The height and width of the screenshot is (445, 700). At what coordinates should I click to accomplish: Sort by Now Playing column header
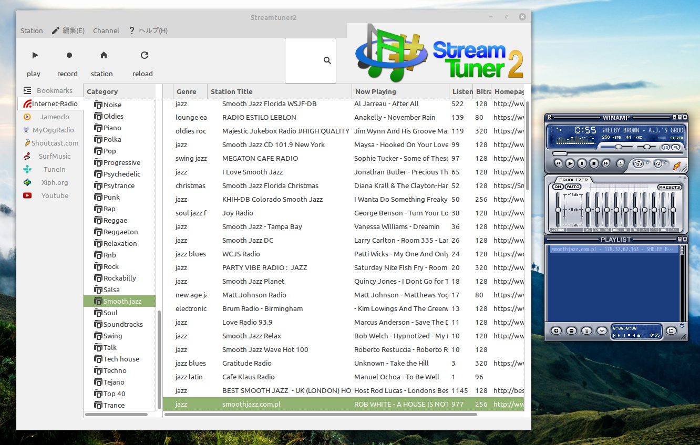click(x=400, y=91)
